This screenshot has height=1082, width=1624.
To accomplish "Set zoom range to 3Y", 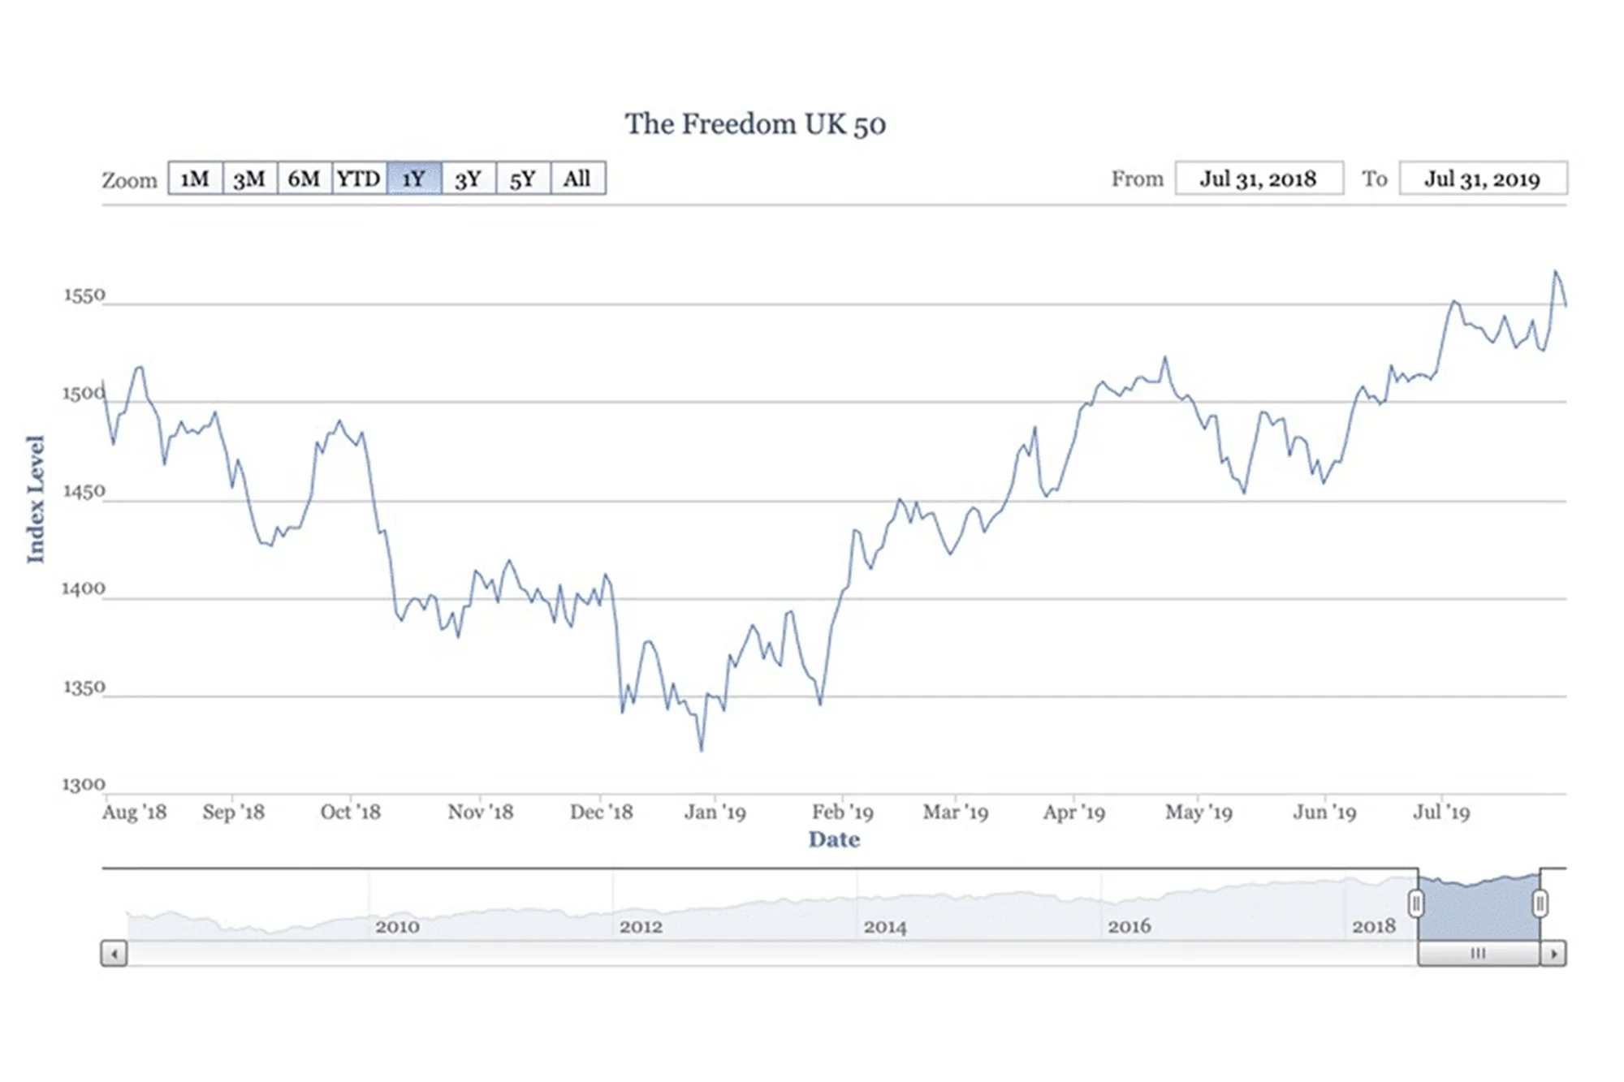I will coord(469,179).
